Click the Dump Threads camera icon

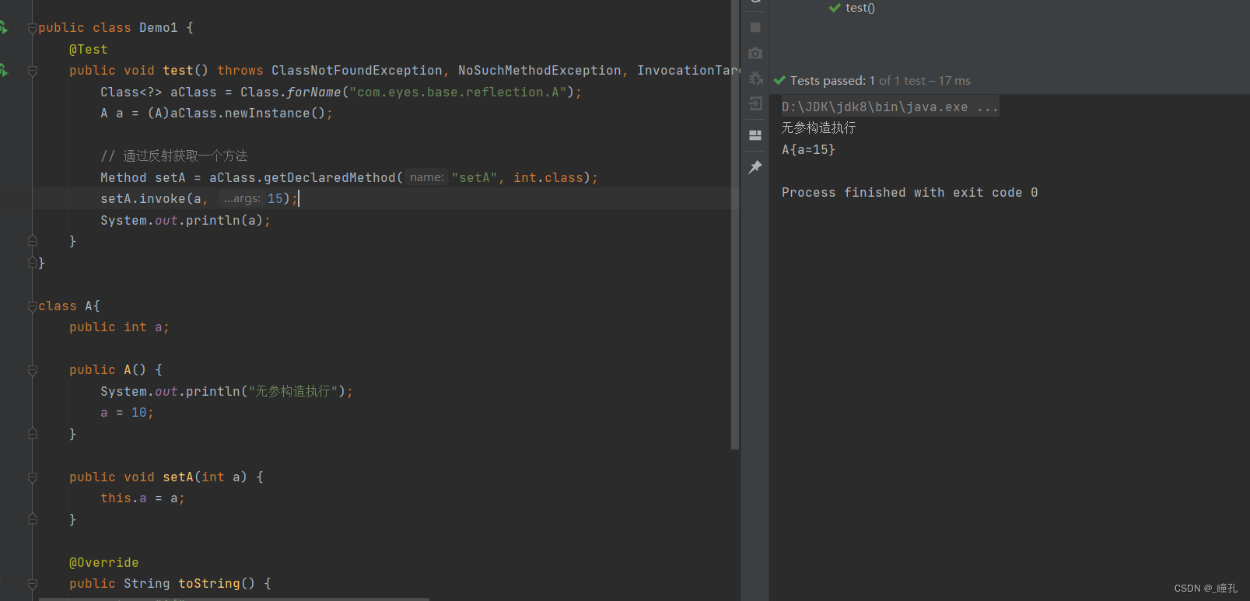755,53
